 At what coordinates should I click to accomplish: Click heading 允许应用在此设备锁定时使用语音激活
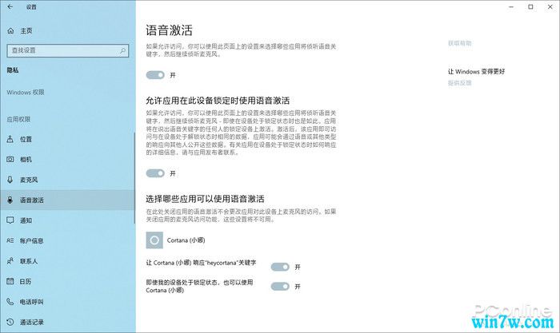pyautogui.click(x=218, y=101)
